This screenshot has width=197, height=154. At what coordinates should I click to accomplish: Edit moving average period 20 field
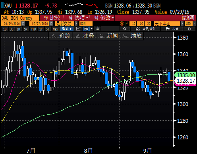[148, 24]
